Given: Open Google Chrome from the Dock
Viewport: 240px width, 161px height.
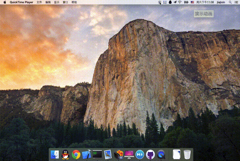Looking at the screenshot, I should click(x=76, y=155).
